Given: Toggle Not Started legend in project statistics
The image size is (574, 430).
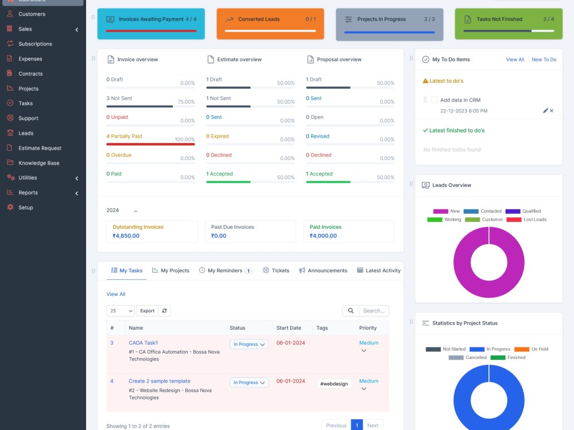Looking at the screenshot, I should click(x=445, y=349).
